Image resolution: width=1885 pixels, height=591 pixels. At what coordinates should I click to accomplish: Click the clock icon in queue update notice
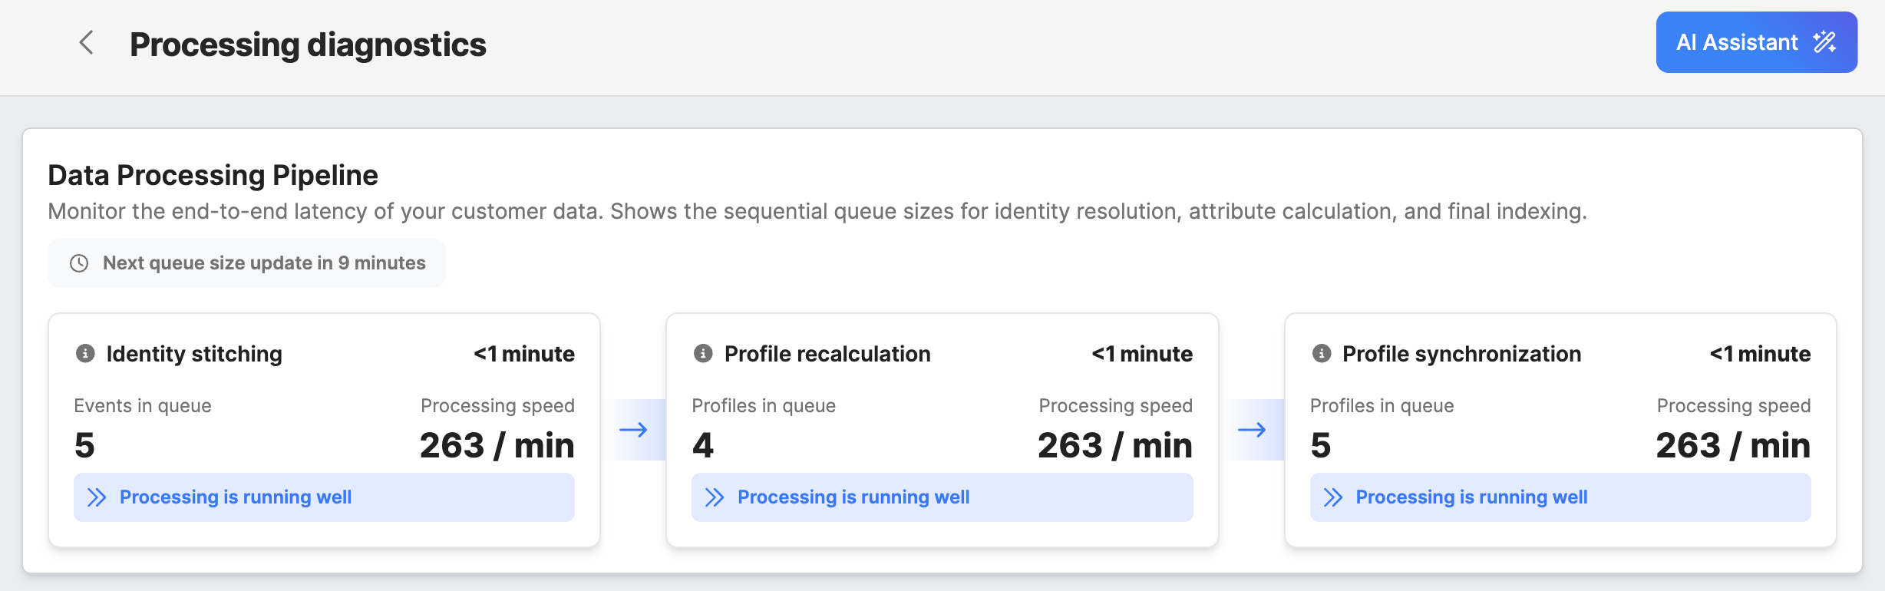point(79,263)
